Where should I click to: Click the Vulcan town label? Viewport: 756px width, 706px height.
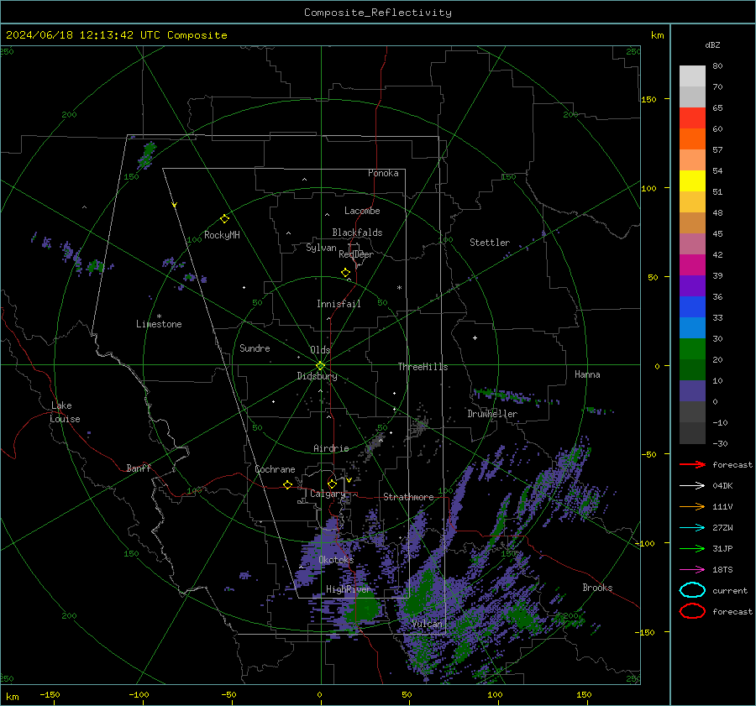pyautogui.click(x=428, y=624)
